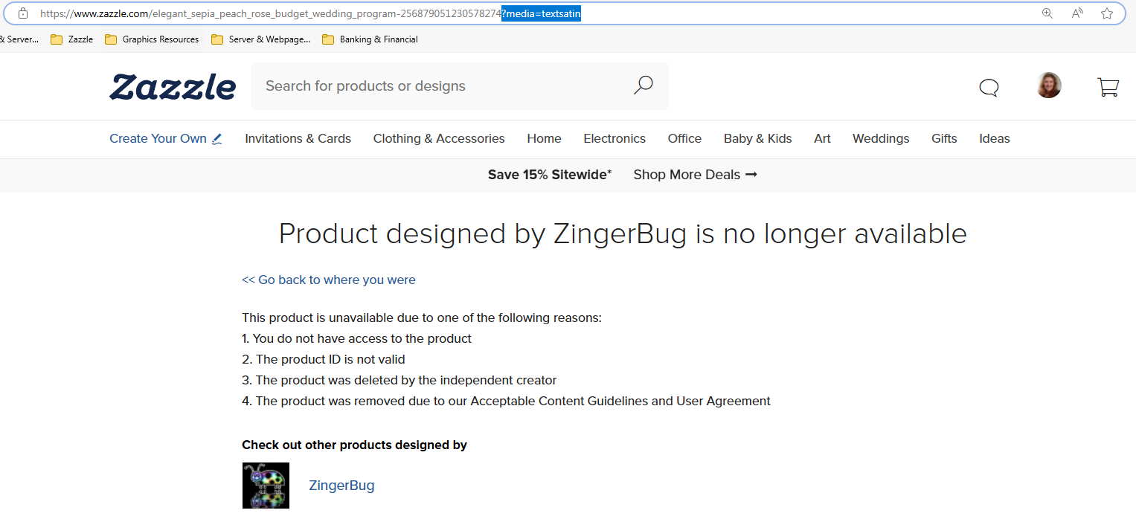Click the Zazzle logo

pos(173,86)
